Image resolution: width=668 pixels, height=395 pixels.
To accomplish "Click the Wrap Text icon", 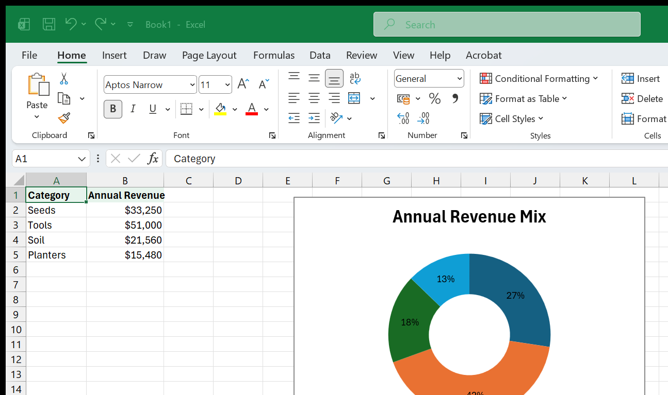I will coord(354,78).
